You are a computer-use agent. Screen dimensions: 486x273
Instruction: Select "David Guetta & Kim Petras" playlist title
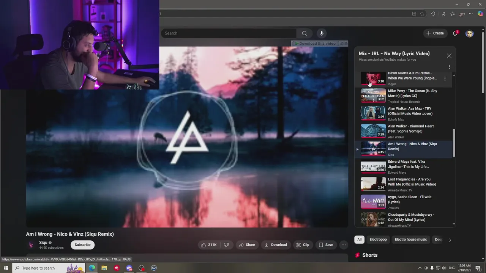pos(412,75)
